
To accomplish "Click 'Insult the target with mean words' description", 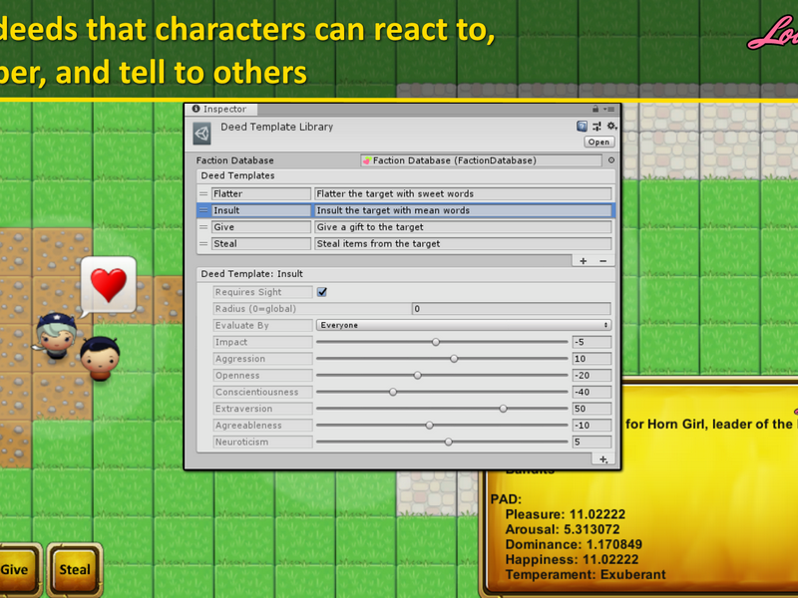I will coord(463,210).
